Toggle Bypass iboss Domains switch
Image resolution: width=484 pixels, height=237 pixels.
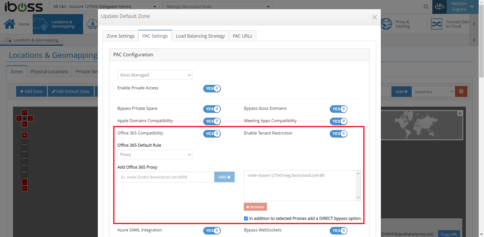pyautogui.click(x=339, y=109)
